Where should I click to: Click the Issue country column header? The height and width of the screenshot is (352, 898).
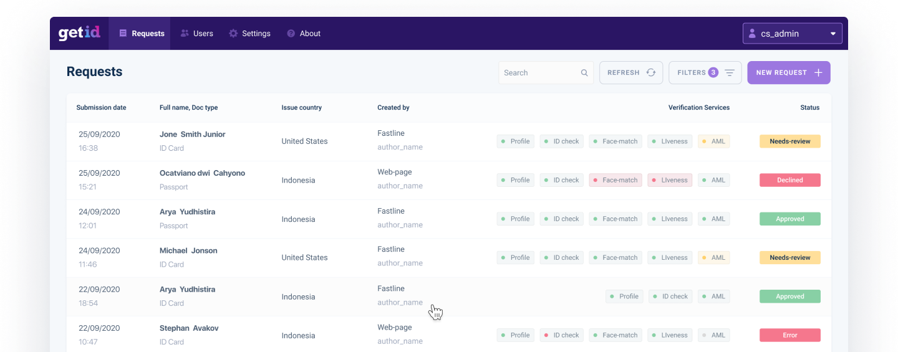301,108
